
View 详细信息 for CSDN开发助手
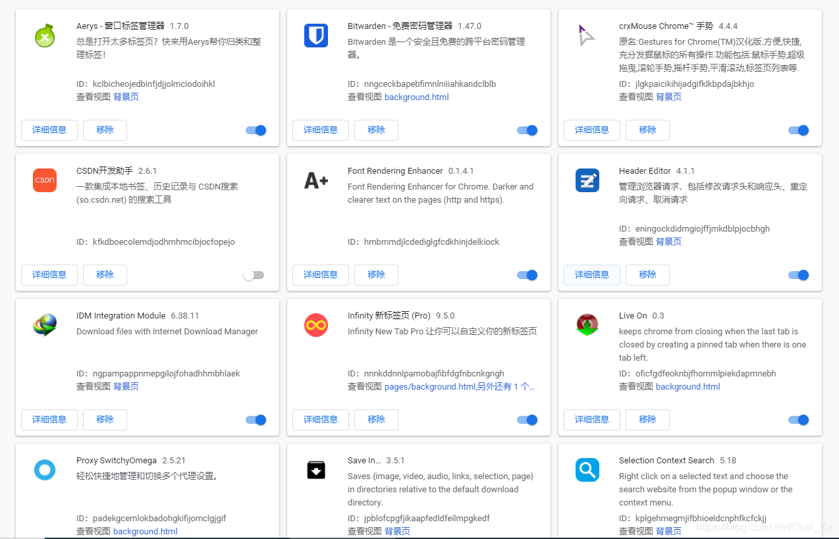(x=49, y=275)
